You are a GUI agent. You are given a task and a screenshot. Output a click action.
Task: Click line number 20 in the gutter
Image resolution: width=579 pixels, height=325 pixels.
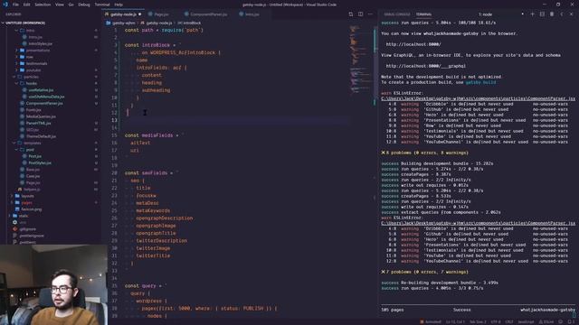(x=115, y=172)
